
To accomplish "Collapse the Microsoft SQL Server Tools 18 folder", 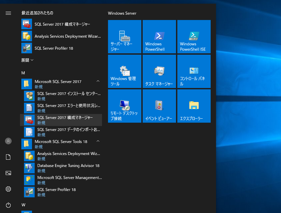I will 62,144.
